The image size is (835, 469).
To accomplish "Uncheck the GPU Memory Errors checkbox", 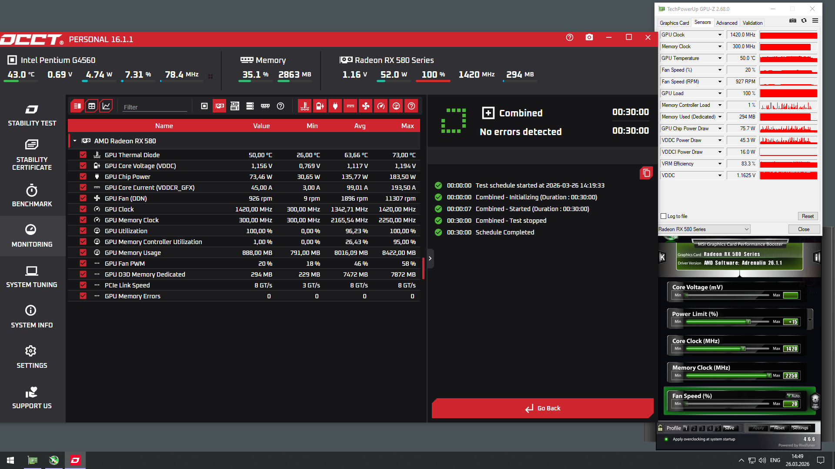I will [x=83, y=296].
